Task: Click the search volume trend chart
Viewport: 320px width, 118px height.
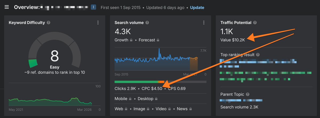Action: pyautogui.click(x=156, y=59)
